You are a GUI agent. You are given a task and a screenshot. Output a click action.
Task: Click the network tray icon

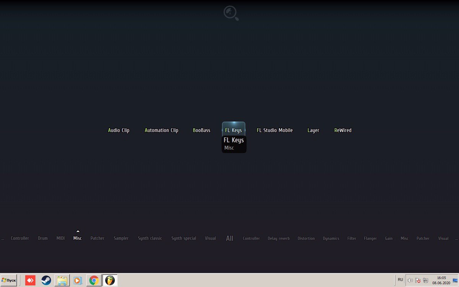tap(425, 280)
